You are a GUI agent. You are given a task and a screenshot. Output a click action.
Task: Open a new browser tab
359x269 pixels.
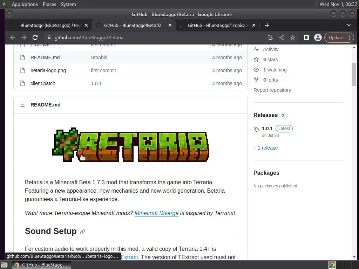point(267,25)
